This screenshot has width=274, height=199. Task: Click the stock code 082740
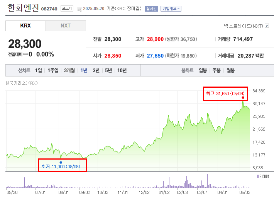pos(49,9)
